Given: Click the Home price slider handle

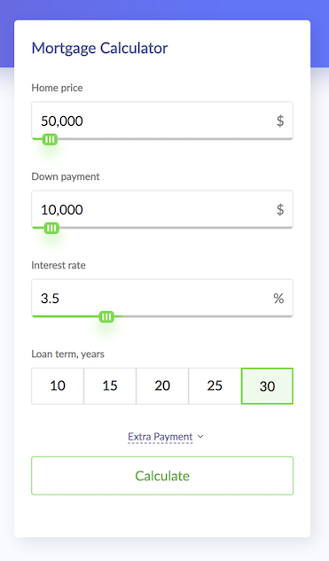Looking at the screenshot, I should click(50, 139).
